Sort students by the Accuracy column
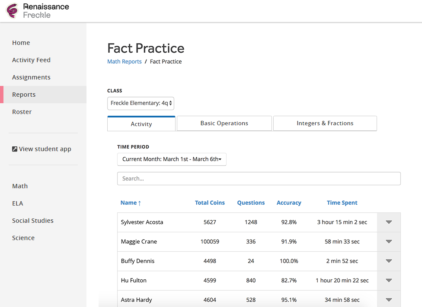422x307 pixels. click(x=289, y=203)
